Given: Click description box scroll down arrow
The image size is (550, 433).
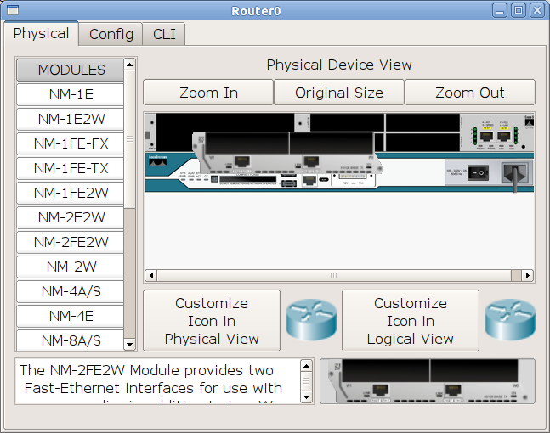Looking at the screenshot, I should point(306,397).
